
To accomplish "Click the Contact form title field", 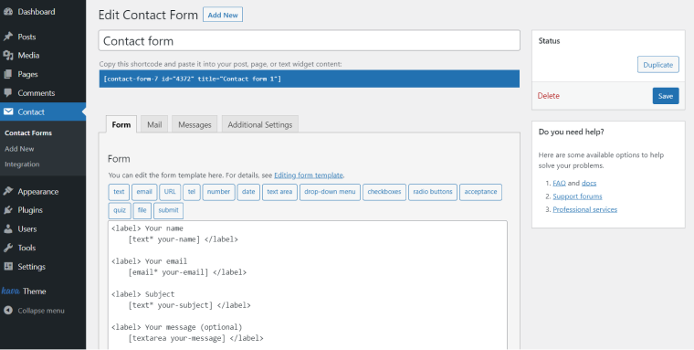I will 310,41.
